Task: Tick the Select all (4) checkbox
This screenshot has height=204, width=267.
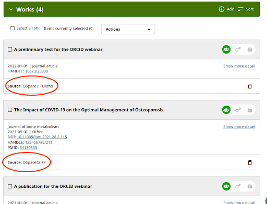Action: 13,28
